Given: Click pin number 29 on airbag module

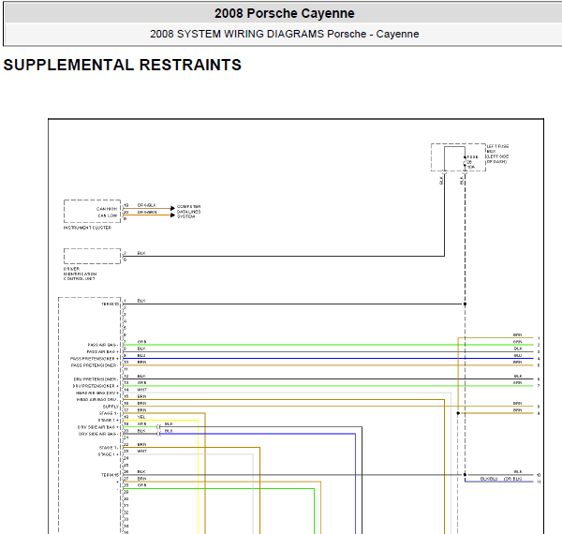Looking at the screenshot, I should click(x=126, y=492).
